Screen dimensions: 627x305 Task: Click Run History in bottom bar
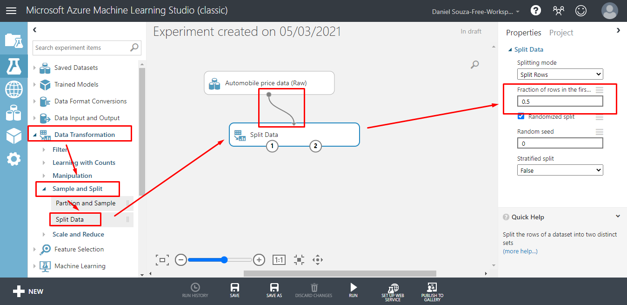pos(195,290)
